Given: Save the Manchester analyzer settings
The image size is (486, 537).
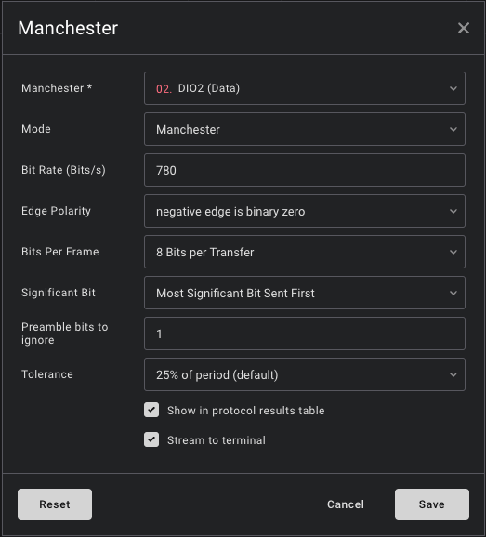Looking at the screenshot, I should 432,504.
